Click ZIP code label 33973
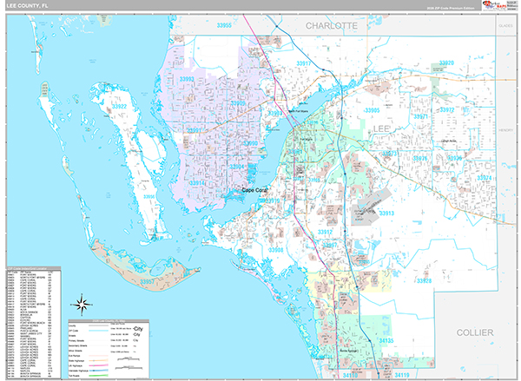Image resolution: width=521 pixels, height=381 pixels. [389, 154]
